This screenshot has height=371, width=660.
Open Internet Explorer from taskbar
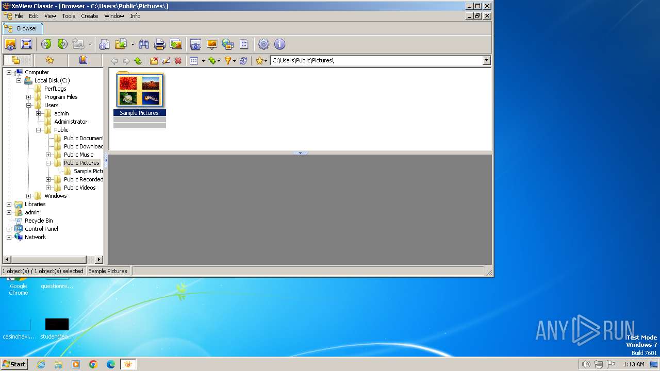click(41, 364)
